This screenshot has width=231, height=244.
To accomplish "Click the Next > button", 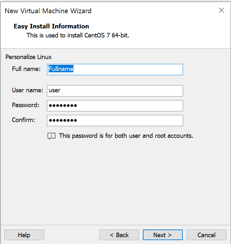I will [163, 235].
